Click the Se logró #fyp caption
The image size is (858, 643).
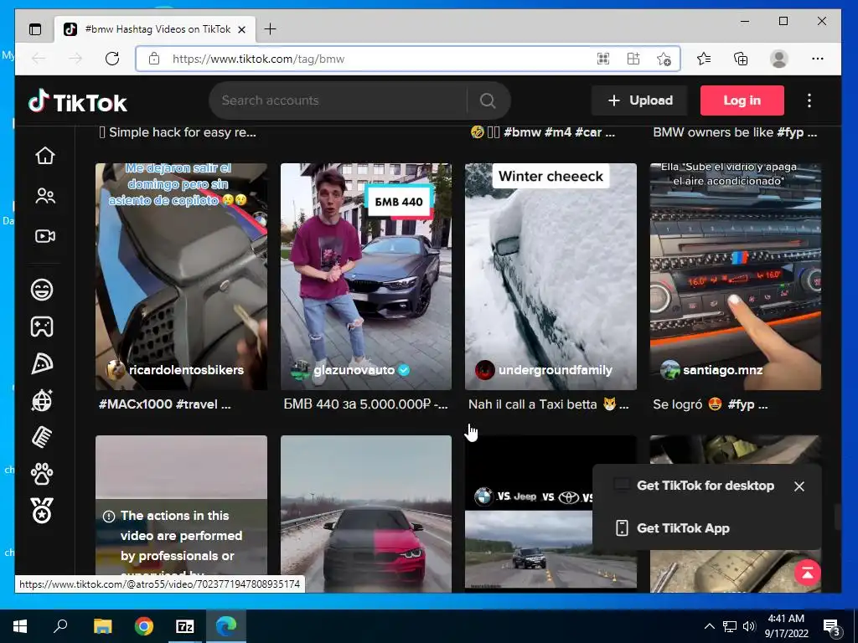pos(711,404)
